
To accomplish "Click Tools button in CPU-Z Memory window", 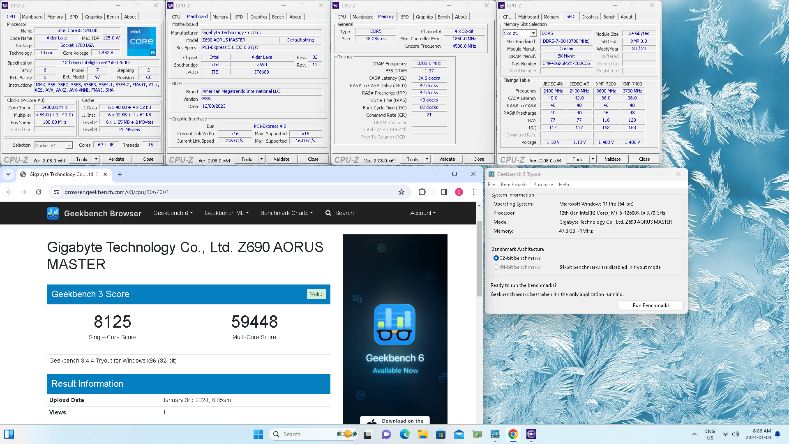I will tap(412, 159).
